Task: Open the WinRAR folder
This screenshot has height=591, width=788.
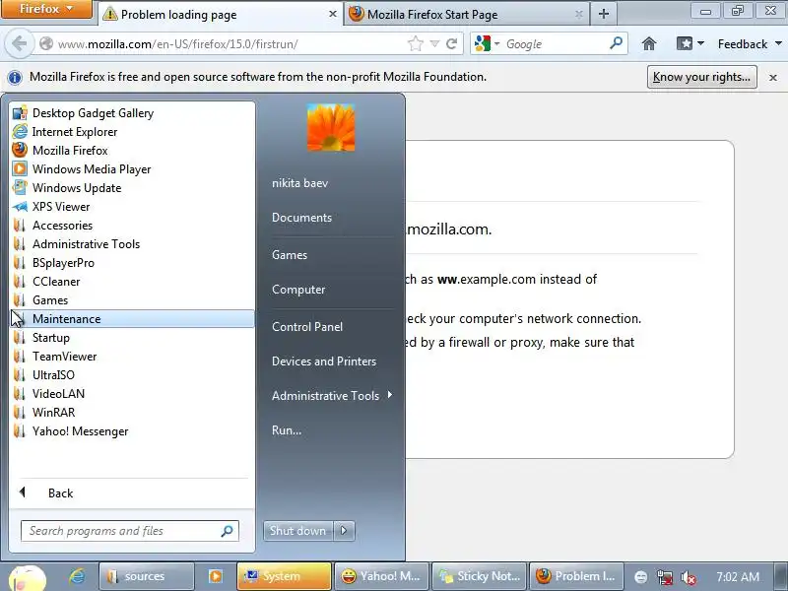Action: tap(132, 413)
